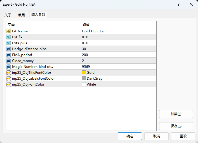Click the color icon beside inp25_ObjTitleFontColor
This screenshot has width=198, height=143.
coord(9,72)
